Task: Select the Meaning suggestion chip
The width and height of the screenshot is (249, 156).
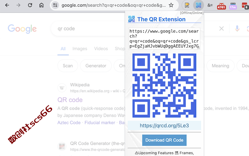Action: (x=221, y=66)
